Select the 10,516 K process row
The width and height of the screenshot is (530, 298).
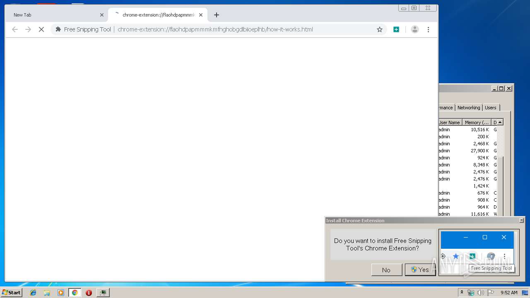click(468, 130)
